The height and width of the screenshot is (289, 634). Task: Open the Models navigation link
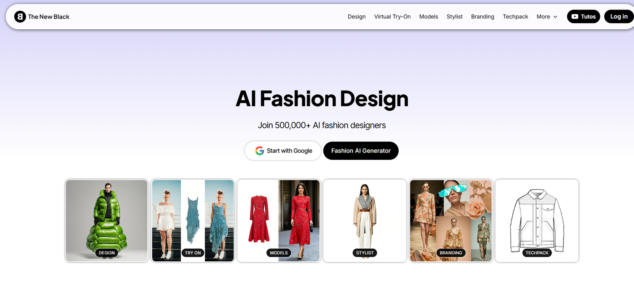pos(428,17)
